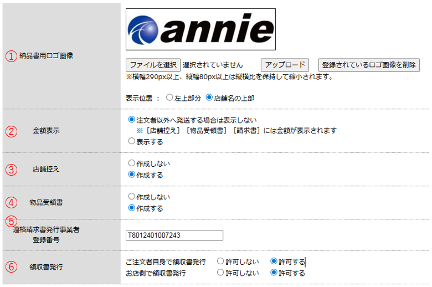Select 作成する for 店舗控え

(x=131, y=175)
